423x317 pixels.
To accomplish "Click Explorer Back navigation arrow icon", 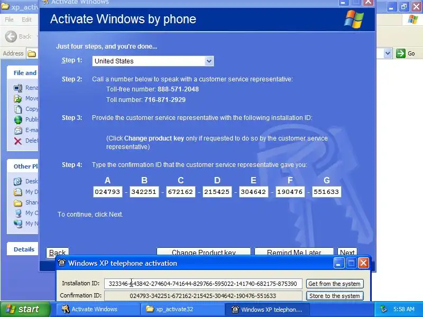I will click(x=11, y=36).
